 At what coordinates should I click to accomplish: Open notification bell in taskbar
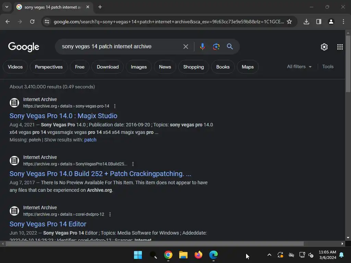342,255
